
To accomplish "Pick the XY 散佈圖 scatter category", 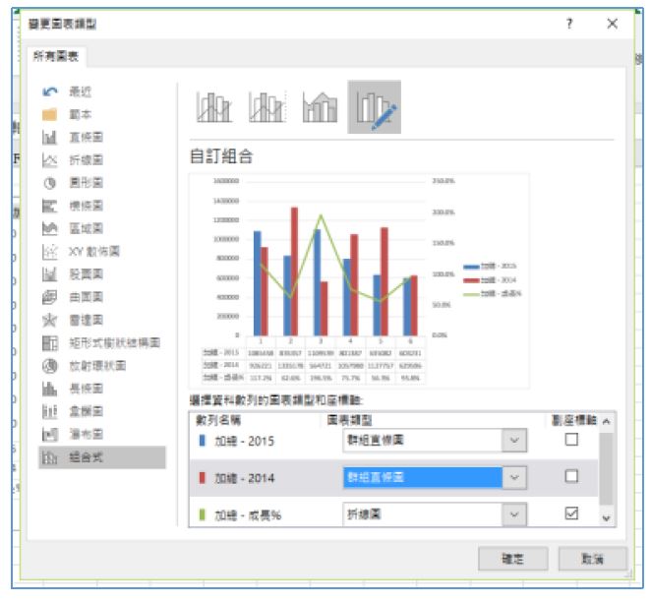I will (x=91, y=251).
